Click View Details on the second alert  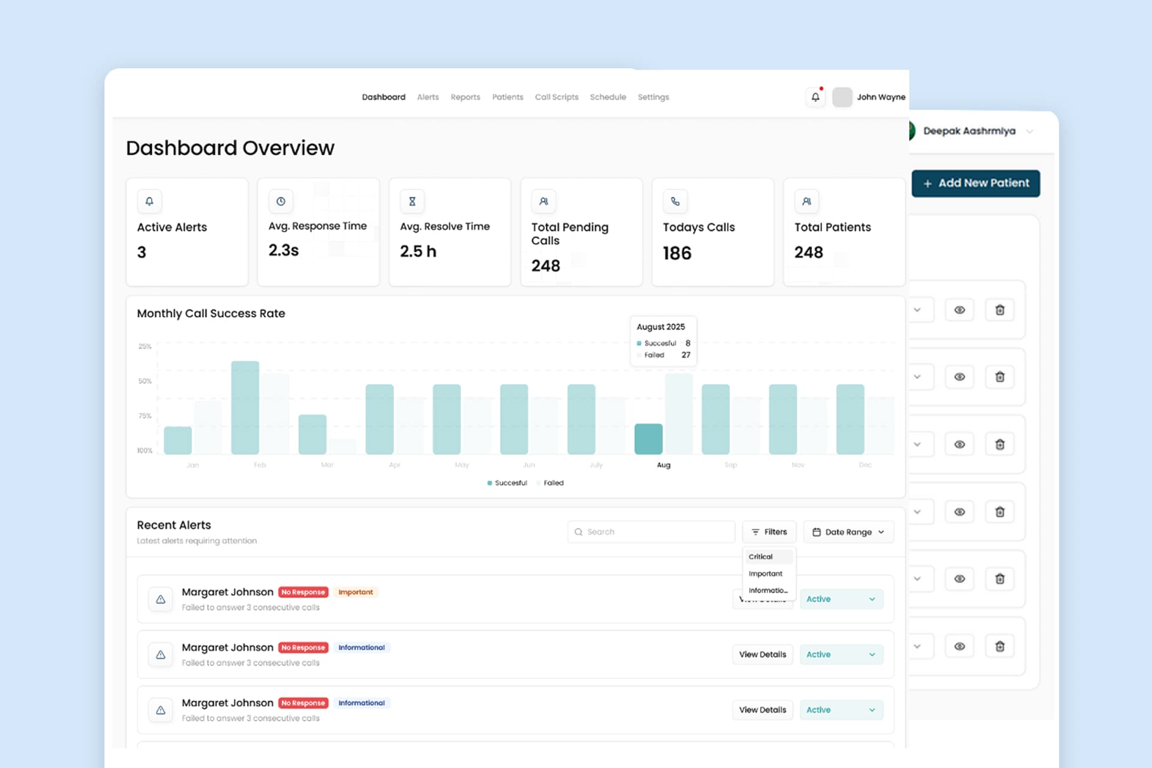763,654
